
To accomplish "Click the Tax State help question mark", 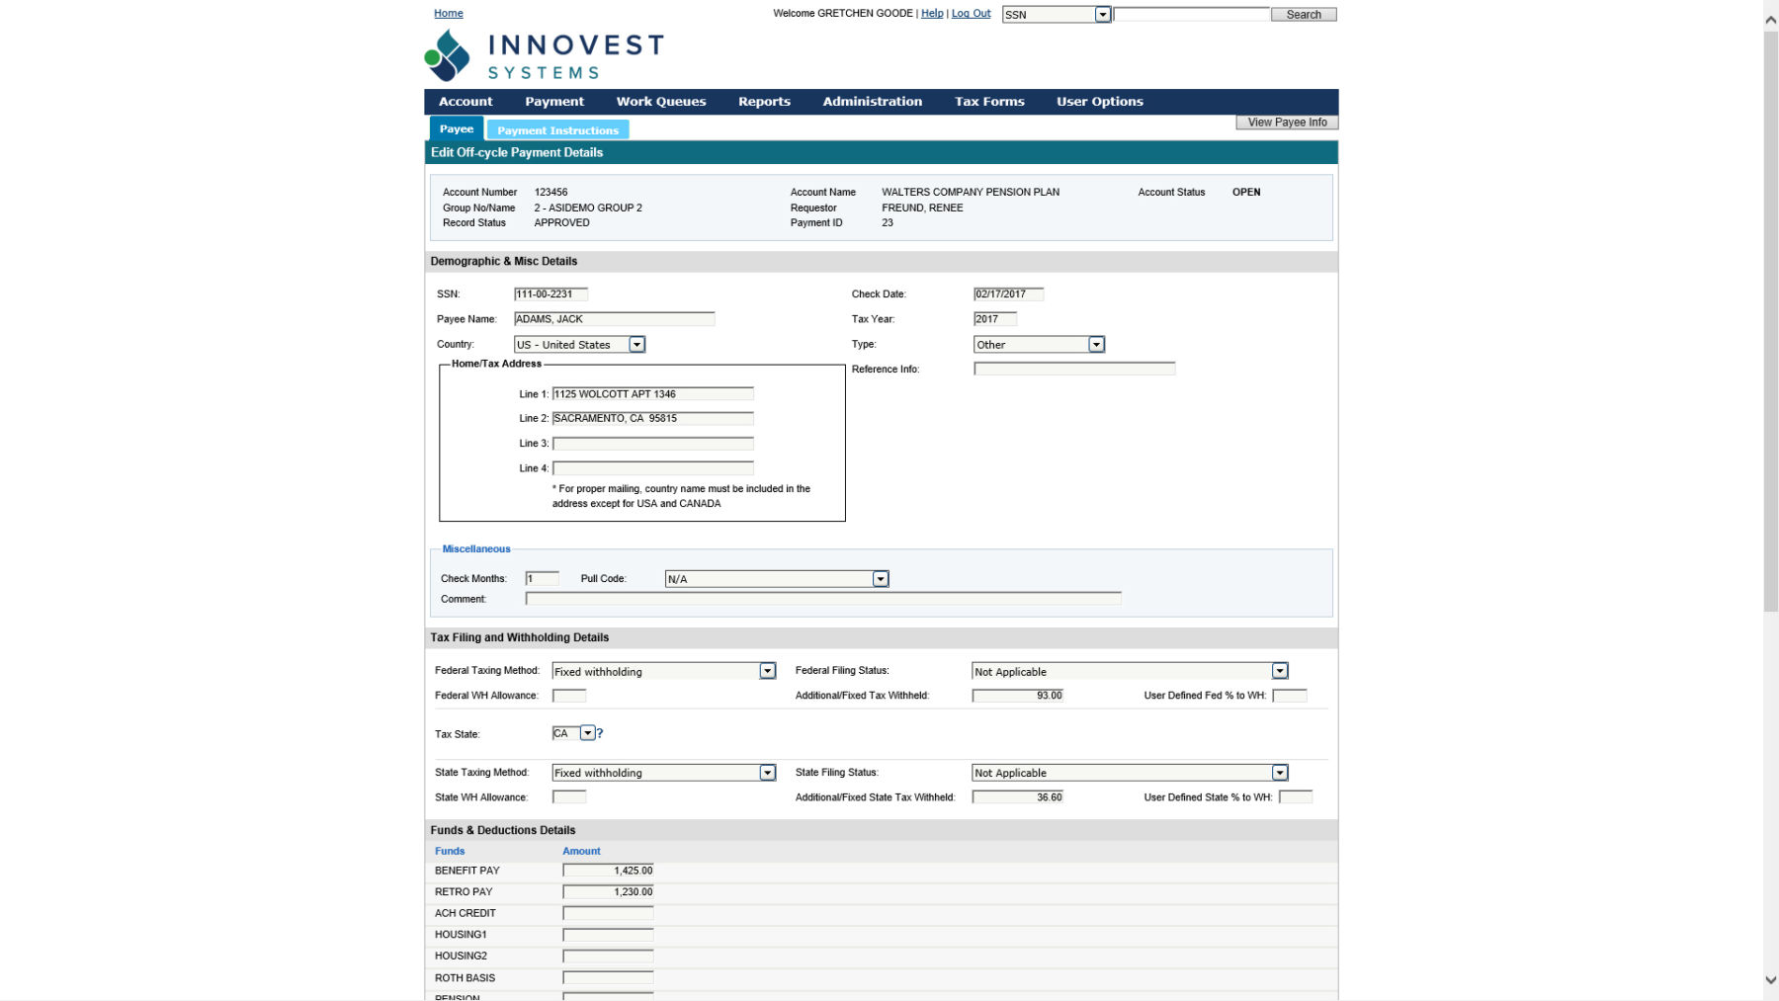I will (x=600, y=733).
